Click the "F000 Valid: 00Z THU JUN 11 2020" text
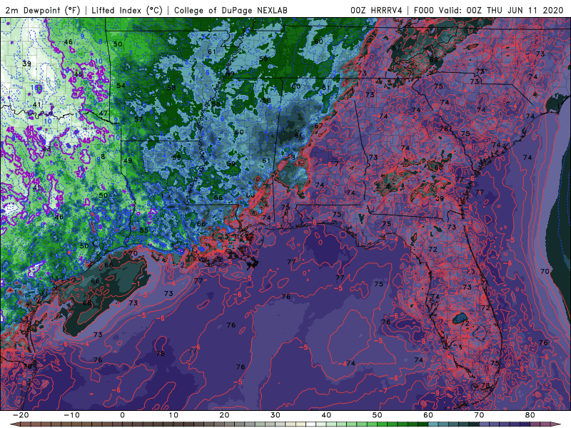Viewport: 571px width, 428px height. tap(489, 10)
